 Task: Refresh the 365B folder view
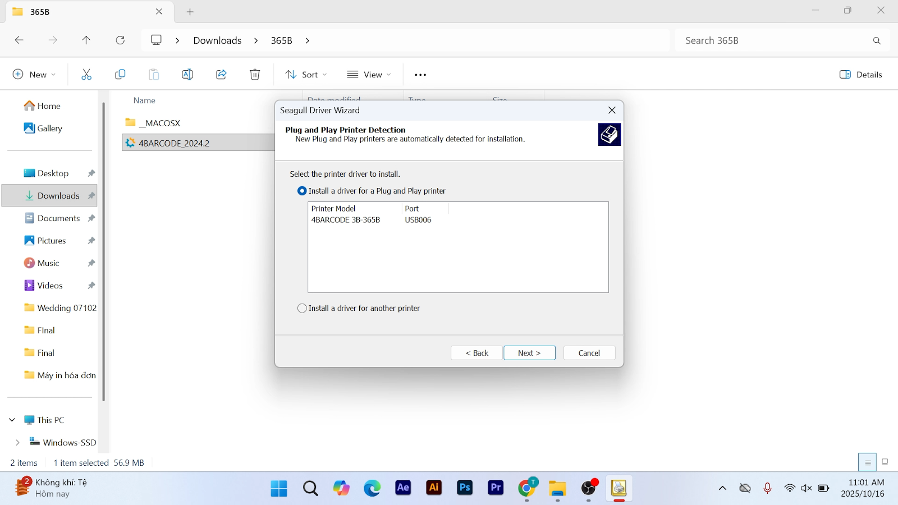tap(120, 40)
